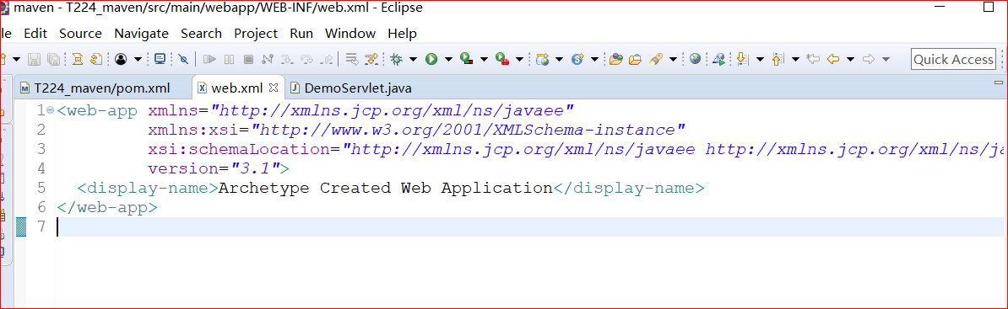Click the display-name line text
The image size is (1008, 309).
coord(391,189)
